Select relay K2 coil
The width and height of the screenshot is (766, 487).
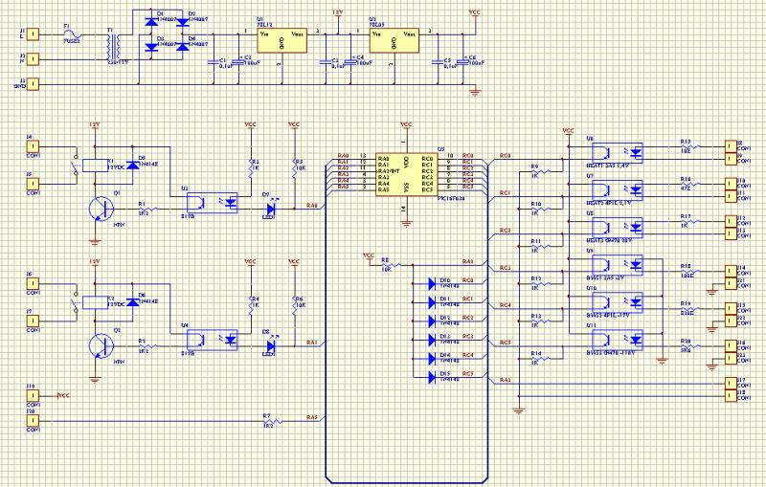[92, 301]
